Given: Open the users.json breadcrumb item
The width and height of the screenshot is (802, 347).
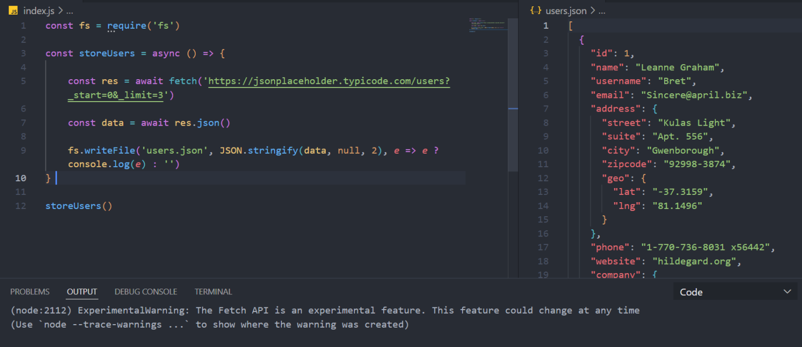Looking at the screenshot, I should [x=566, y=11].
